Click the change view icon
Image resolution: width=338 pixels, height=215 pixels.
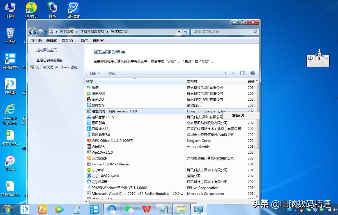pyautogui.click(x=227, y=73)
